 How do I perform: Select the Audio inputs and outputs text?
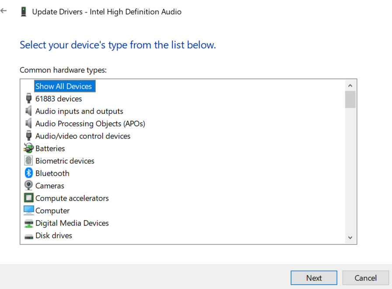click(x=79, y=111)
